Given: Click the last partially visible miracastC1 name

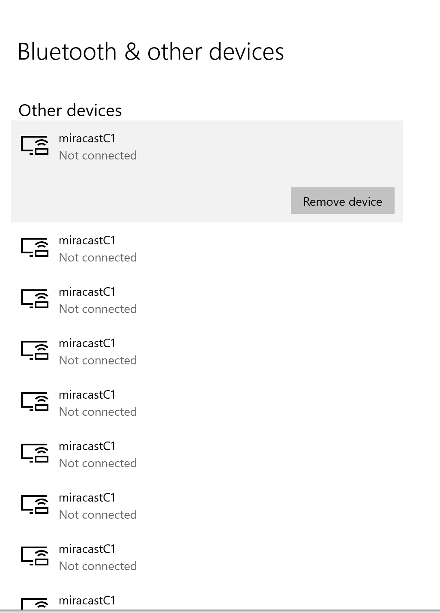Looking at the screenshot, I should click(87, 601).
